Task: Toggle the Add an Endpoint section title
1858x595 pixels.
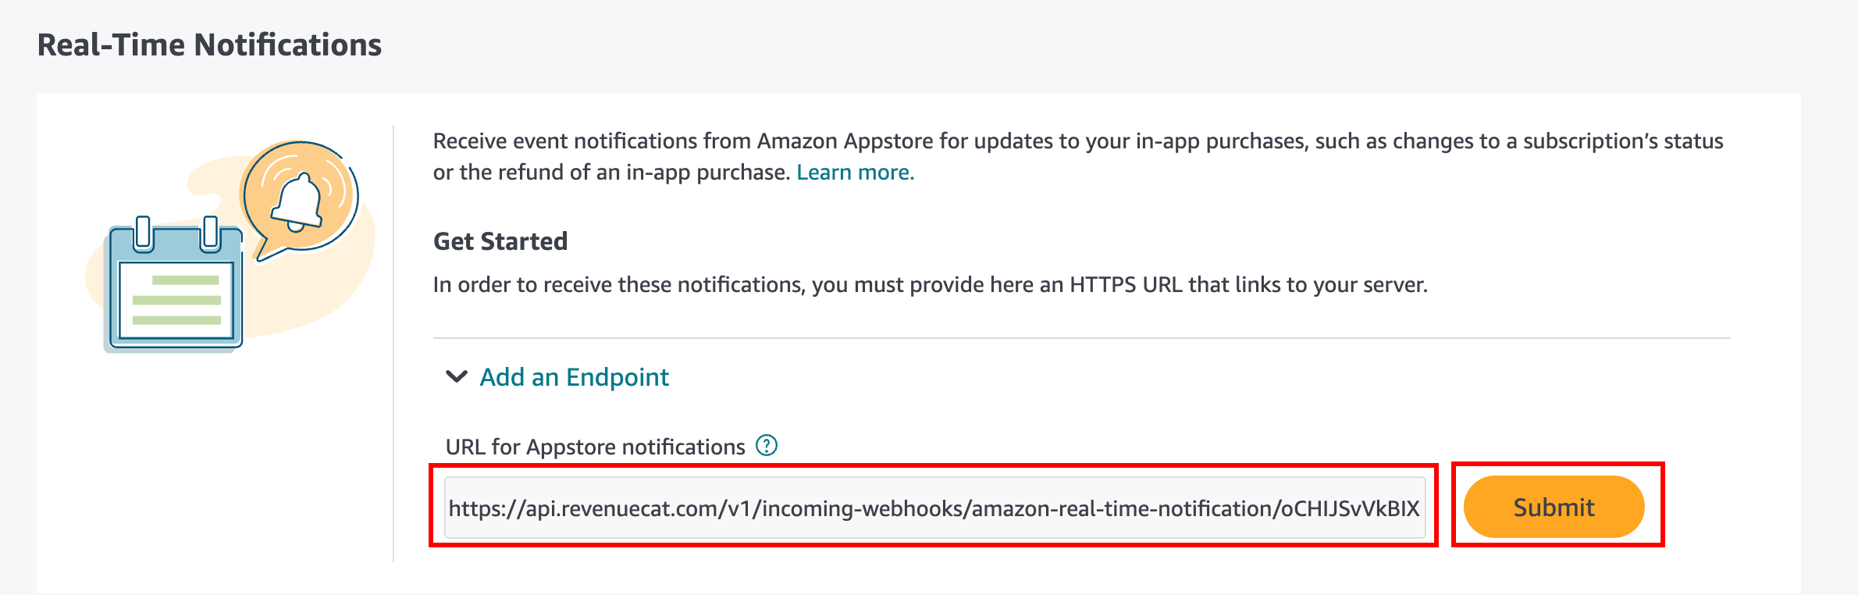Action: (574, 377)
